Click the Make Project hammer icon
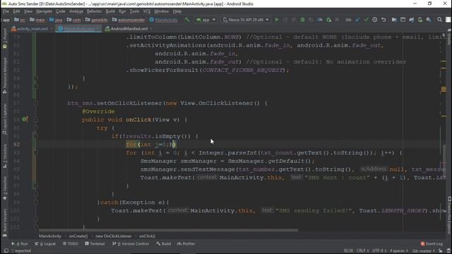The height and width of the screenshot is (254, 452). (x=187, y=20)
